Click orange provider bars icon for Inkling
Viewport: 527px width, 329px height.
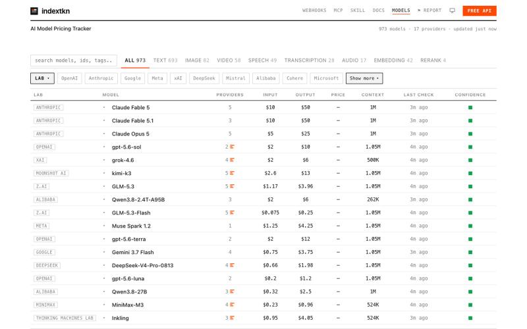232,318
